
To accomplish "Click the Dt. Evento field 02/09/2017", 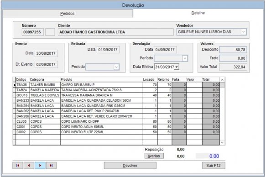I will coord(46,64).
